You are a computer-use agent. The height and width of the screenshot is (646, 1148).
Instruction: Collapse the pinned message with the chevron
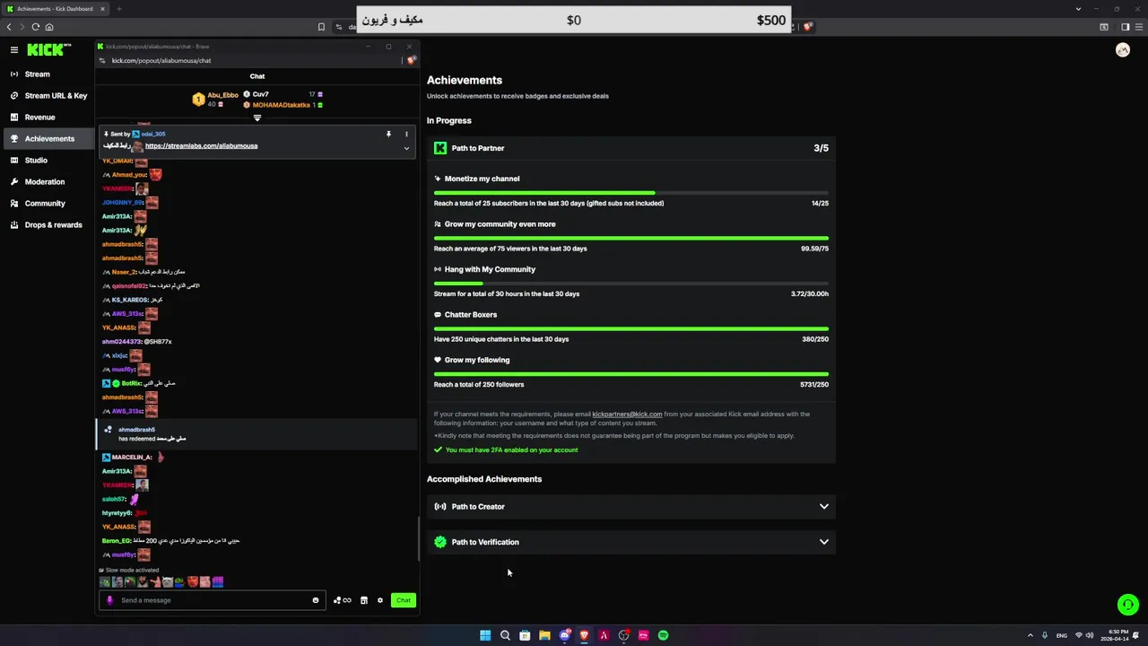(x=406, y=149)
